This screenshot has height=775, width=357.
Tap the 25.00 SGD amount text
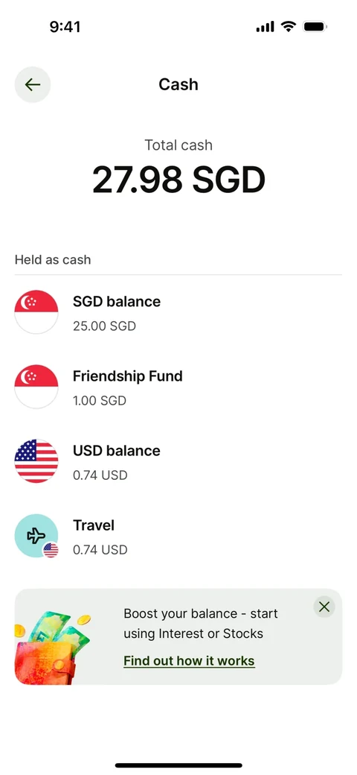(104, 326)
